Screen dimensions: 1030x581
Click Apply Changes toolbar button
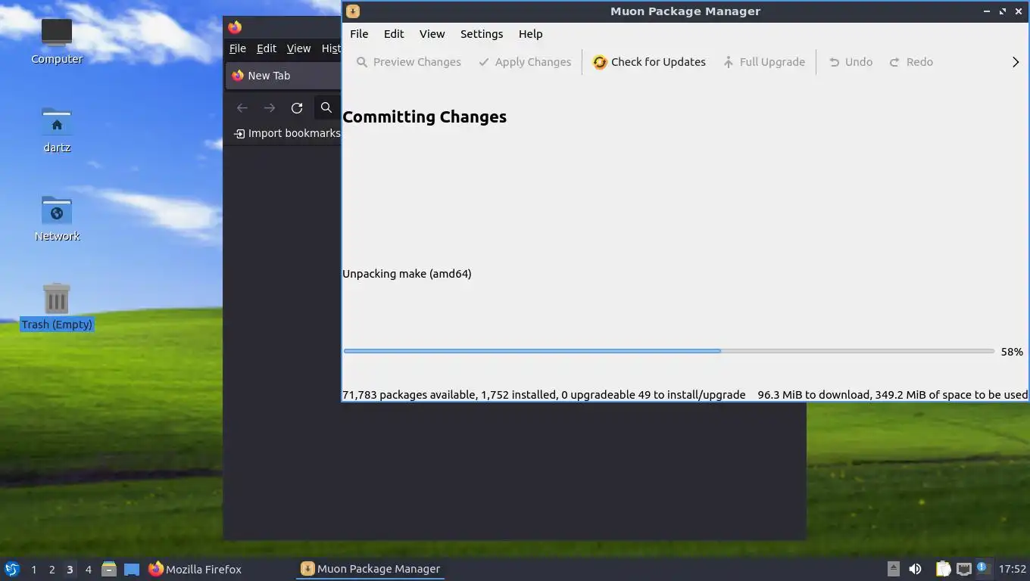click(525, 62)
